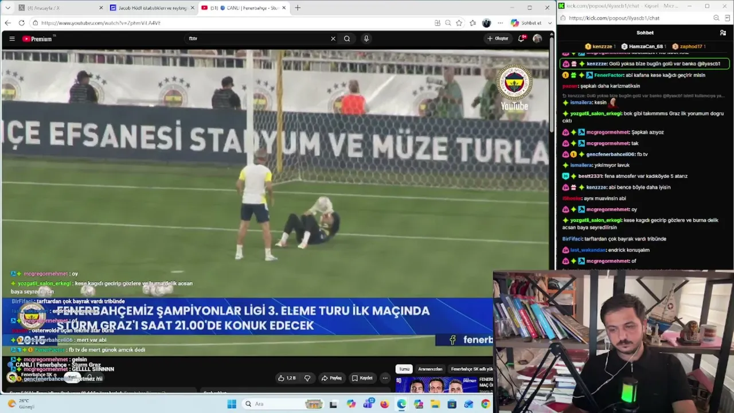Screen dimensions: 734x413
Task: Zoom out icon in the Kick chat address bar
Action: pyautogui.click(x=716, y=18)
